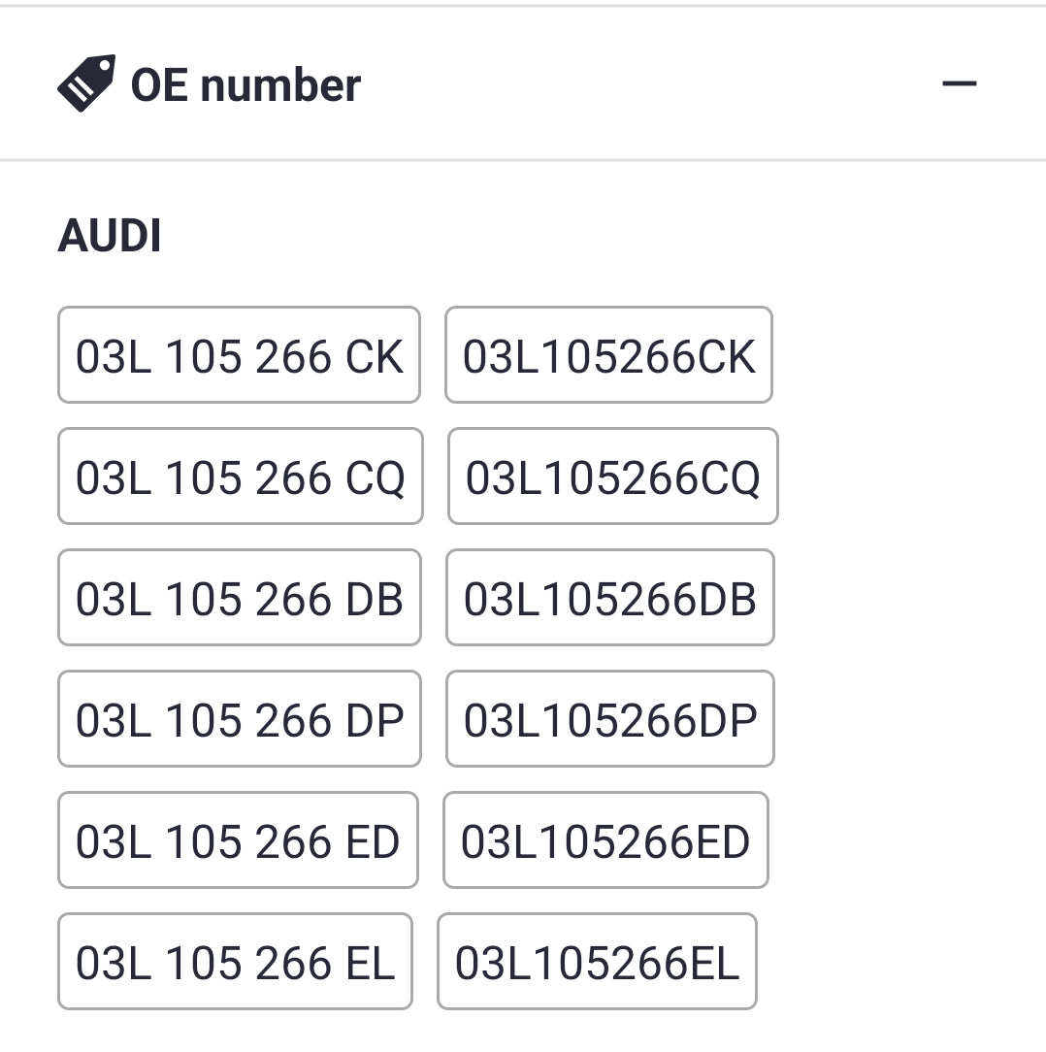Tap the minus icon in the header
The image size is (1046, 1052).
[959, 83]
